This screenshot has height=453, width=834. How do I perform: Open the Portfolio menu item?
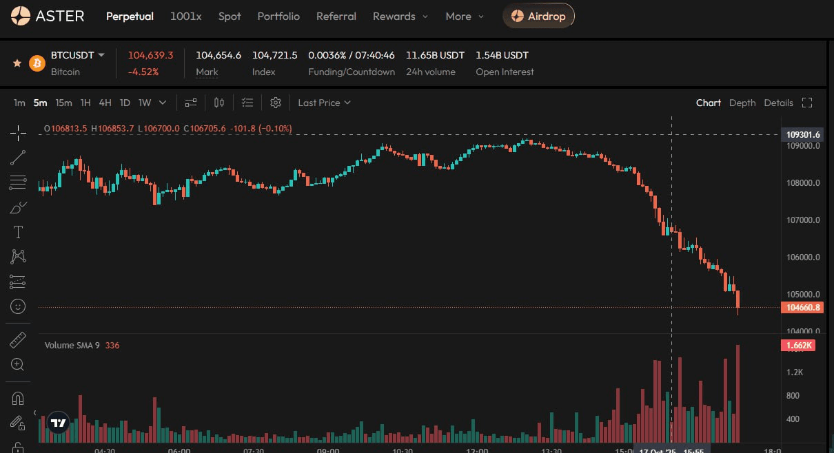coord(278,16)
